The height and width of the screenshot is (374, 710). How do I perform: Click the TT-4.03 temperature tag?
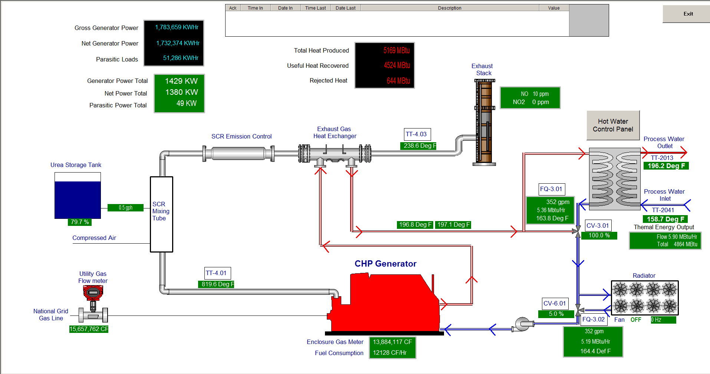pyautogui.click(x=417, y=134)
